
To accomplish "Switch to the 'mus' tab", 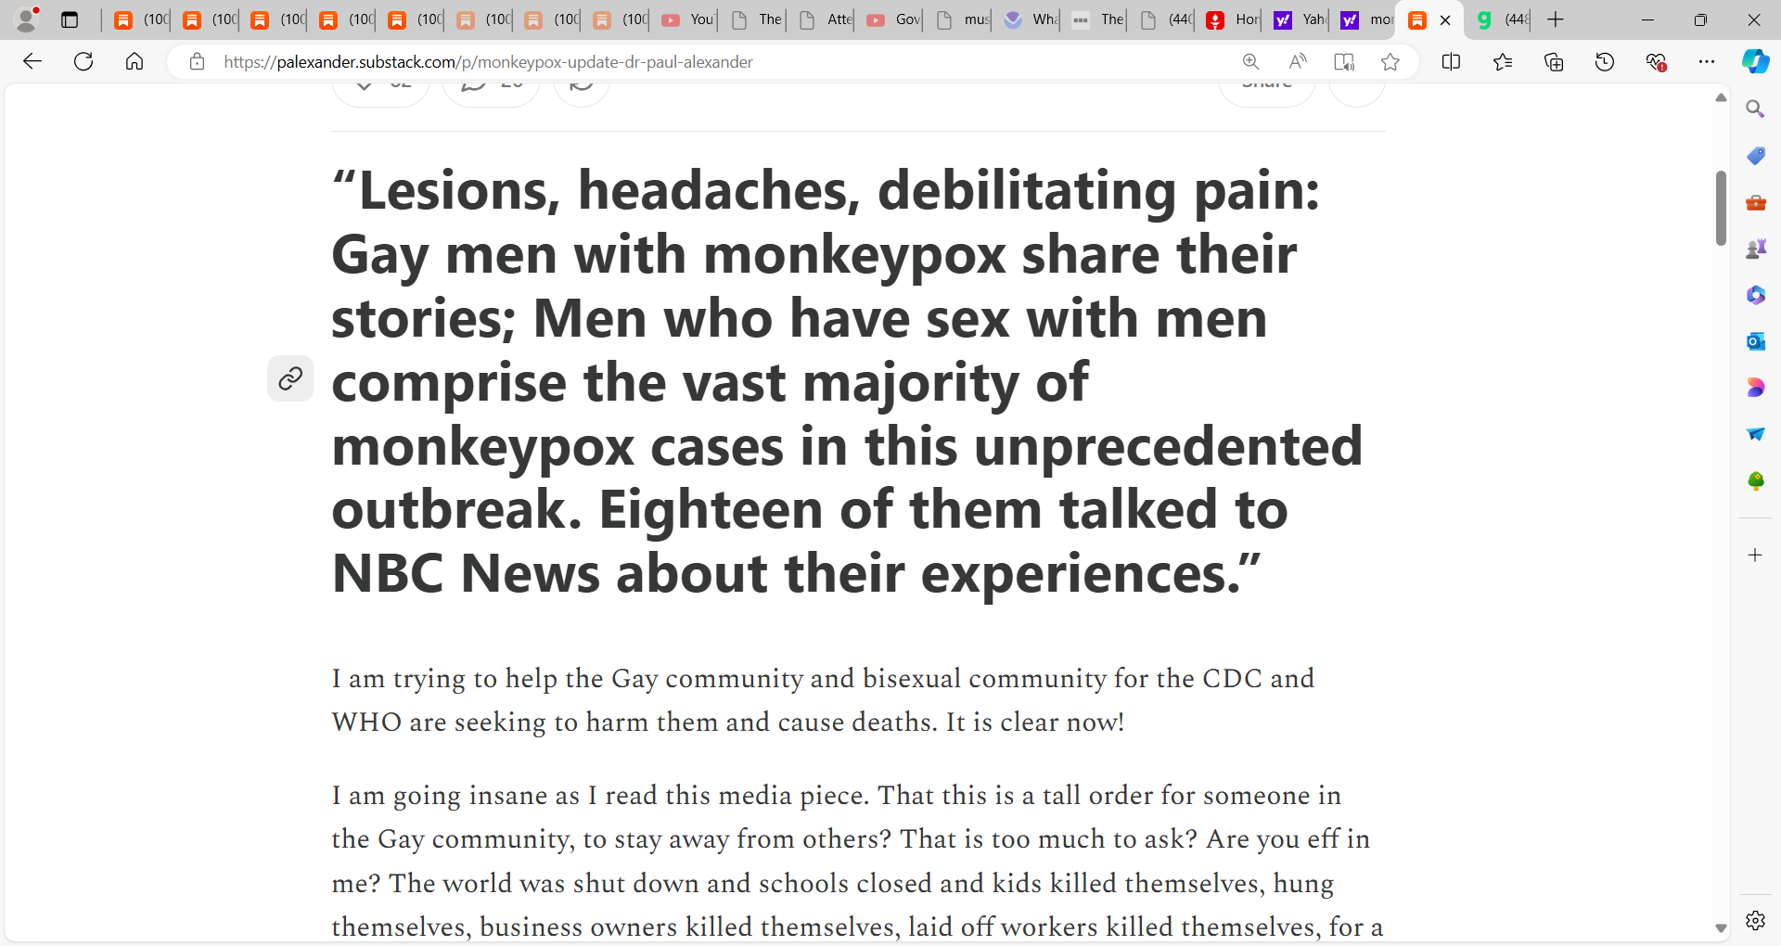I will [962, 19].
